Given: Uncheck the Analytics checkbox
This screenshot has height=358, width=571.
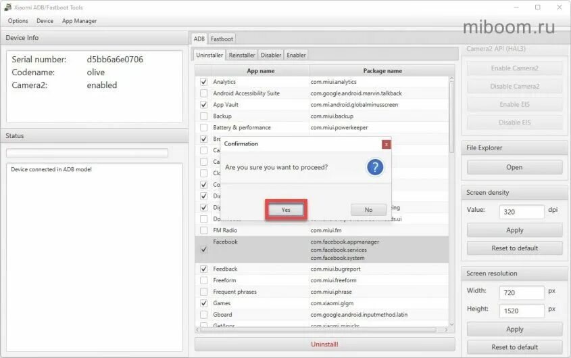Looking at the screenshot, I should pyautogui.click(x=204, y=82).
